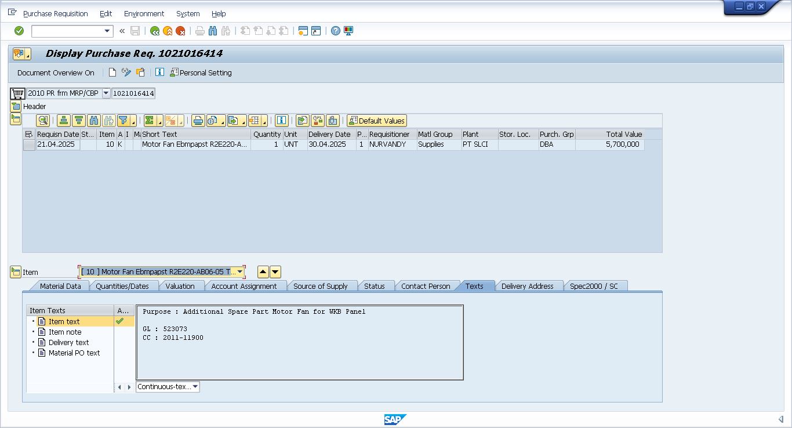The height and width of the screenshot is (428, 792).
Task: Open the document type dropdown arrow
Action: (x=106, y=93)
